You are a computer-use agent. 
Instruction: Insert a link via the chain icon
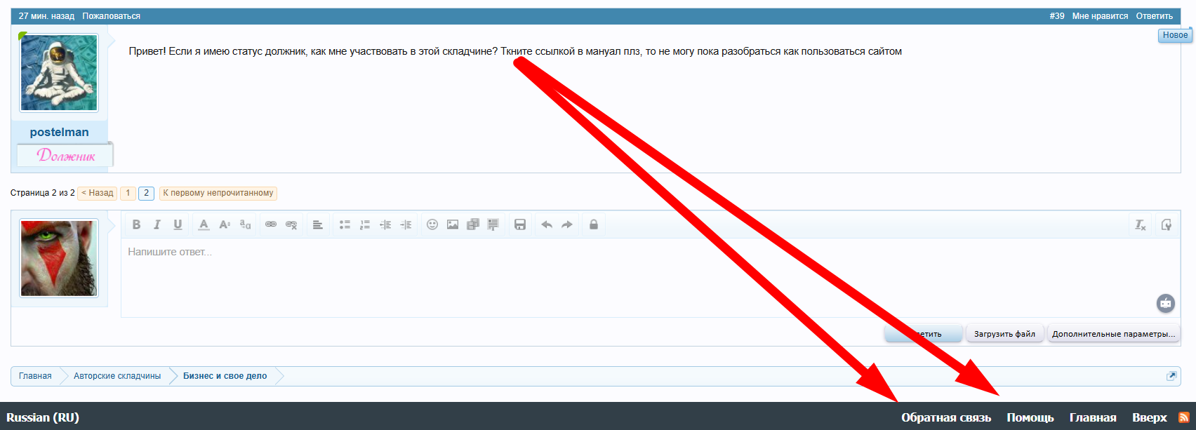pyautogui.click(x=271, y=224)
